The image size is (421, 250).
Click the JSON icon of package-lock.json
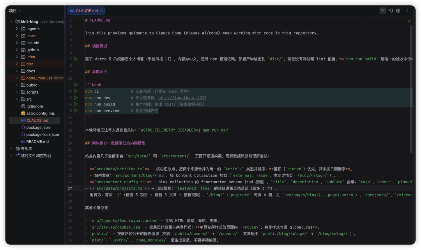pos(23,134)
